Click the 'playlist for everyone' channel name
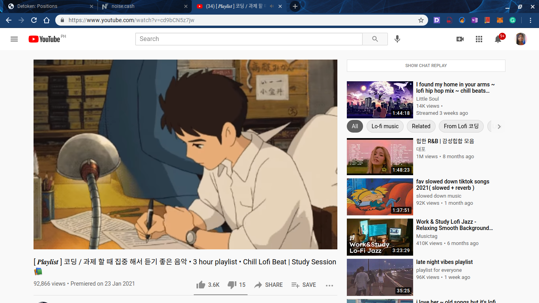Viewport: 539px width, 303px height. pos(439,270)
